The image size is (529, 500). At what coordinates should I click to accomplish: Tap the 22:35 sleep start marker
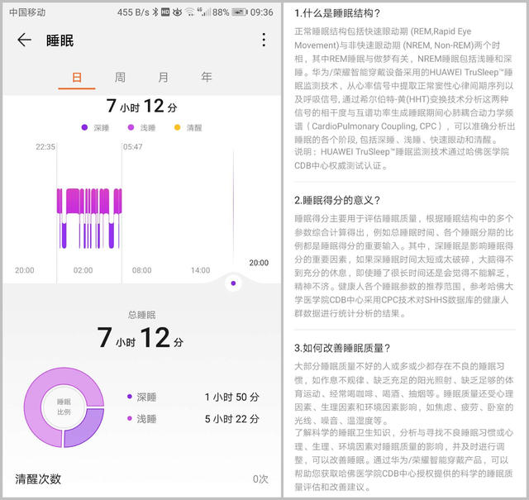[x=45, y=147]
